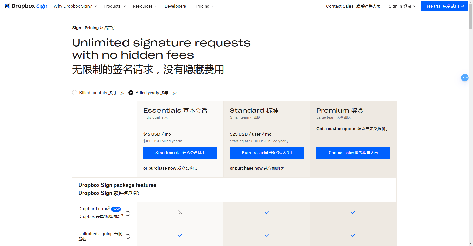The width and height of the screenshot is (473, 246).
Task: Click the arrow in the Free trial button
Action: coord(463,6)
